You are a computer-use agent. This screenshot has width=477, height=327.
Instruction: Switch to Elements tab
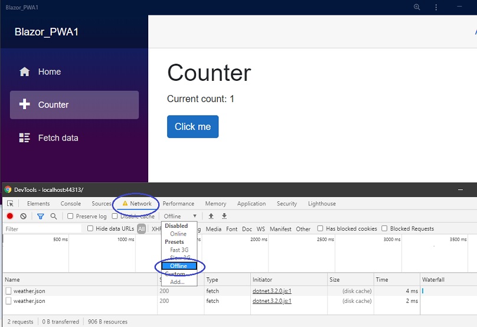click(x=38, y=204)
